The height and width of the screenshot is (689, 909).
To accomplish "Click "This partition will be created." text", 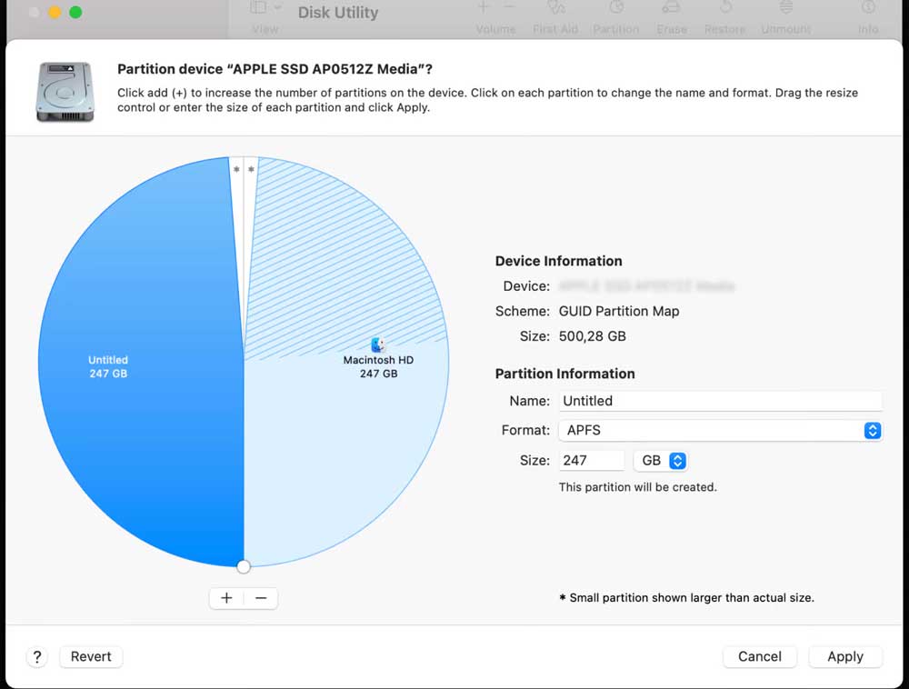I will (x=638, y=487).
